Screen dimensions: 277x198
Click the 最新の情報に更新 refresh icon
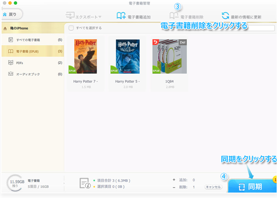pos(225,16)
